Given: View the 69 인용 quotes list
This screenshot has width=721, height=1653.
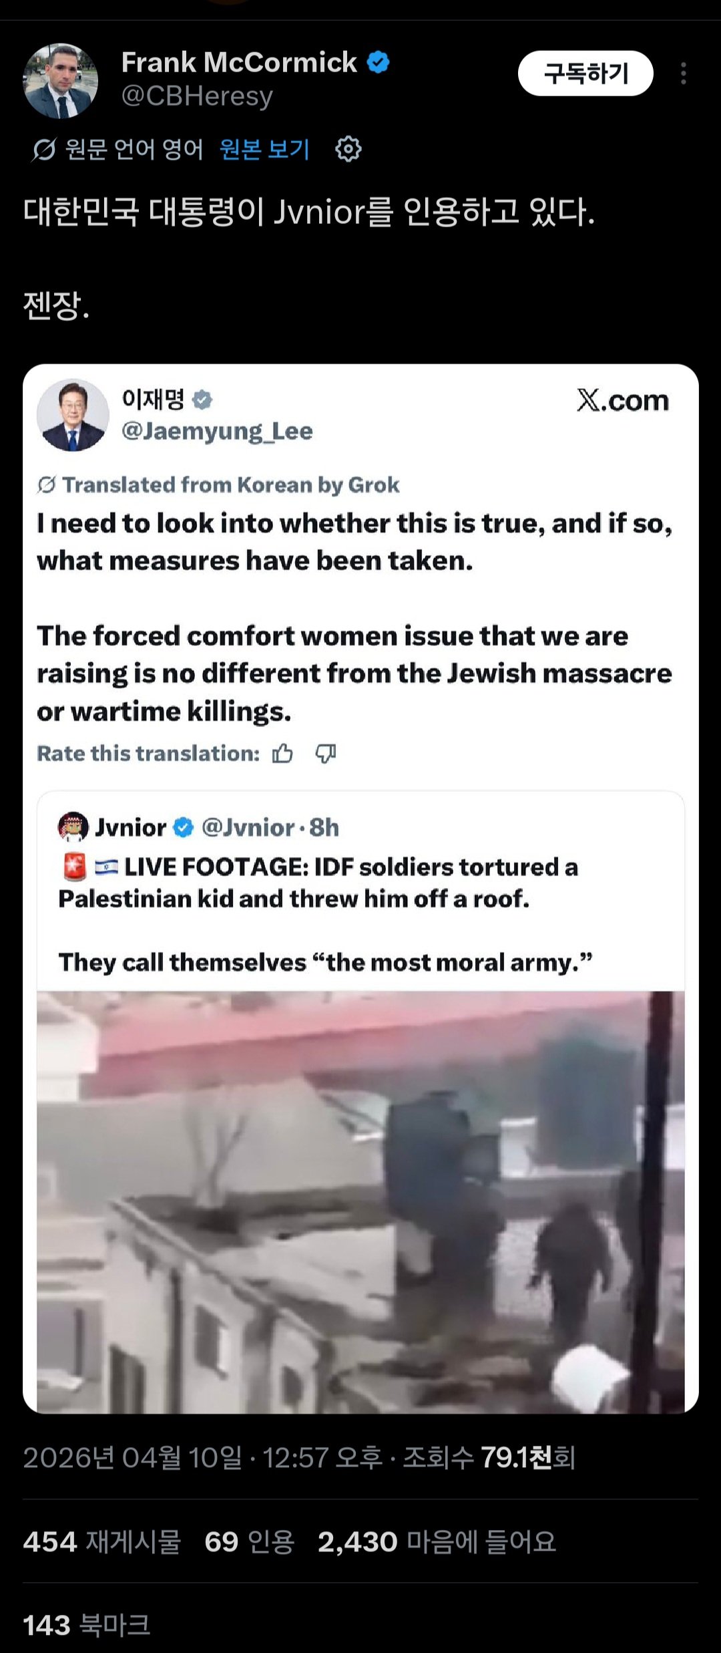Looking at the screenshot, I should 250,1541.
